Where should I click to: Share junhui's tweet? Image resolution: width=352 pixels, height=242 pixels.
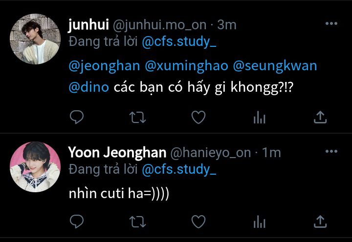(320, 117)
